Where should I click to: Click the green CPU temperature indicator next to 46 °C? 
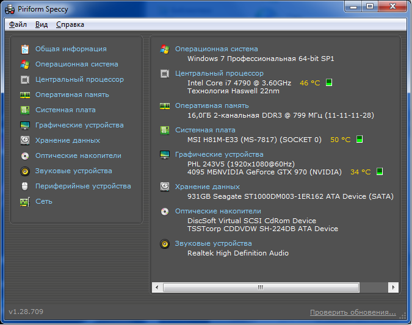pyautogui.click(x=329, y=82)
